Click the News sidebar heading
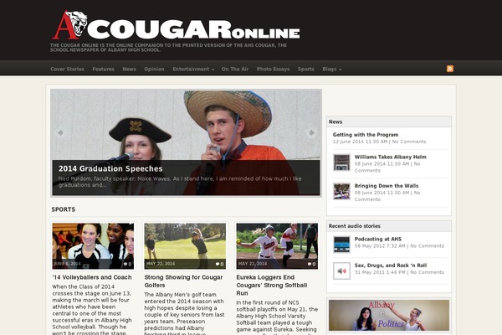 tap(336, 121)
